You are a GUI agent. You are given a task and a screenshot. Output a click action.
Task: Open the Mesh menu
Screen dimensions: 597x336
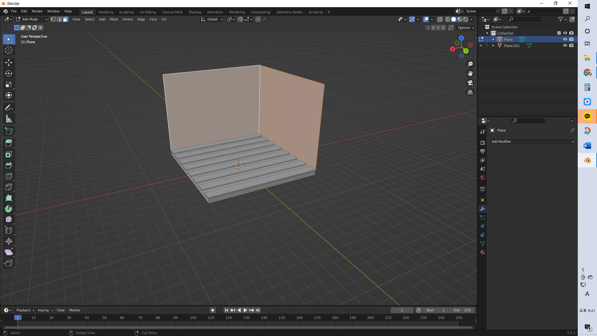[114, 19]
